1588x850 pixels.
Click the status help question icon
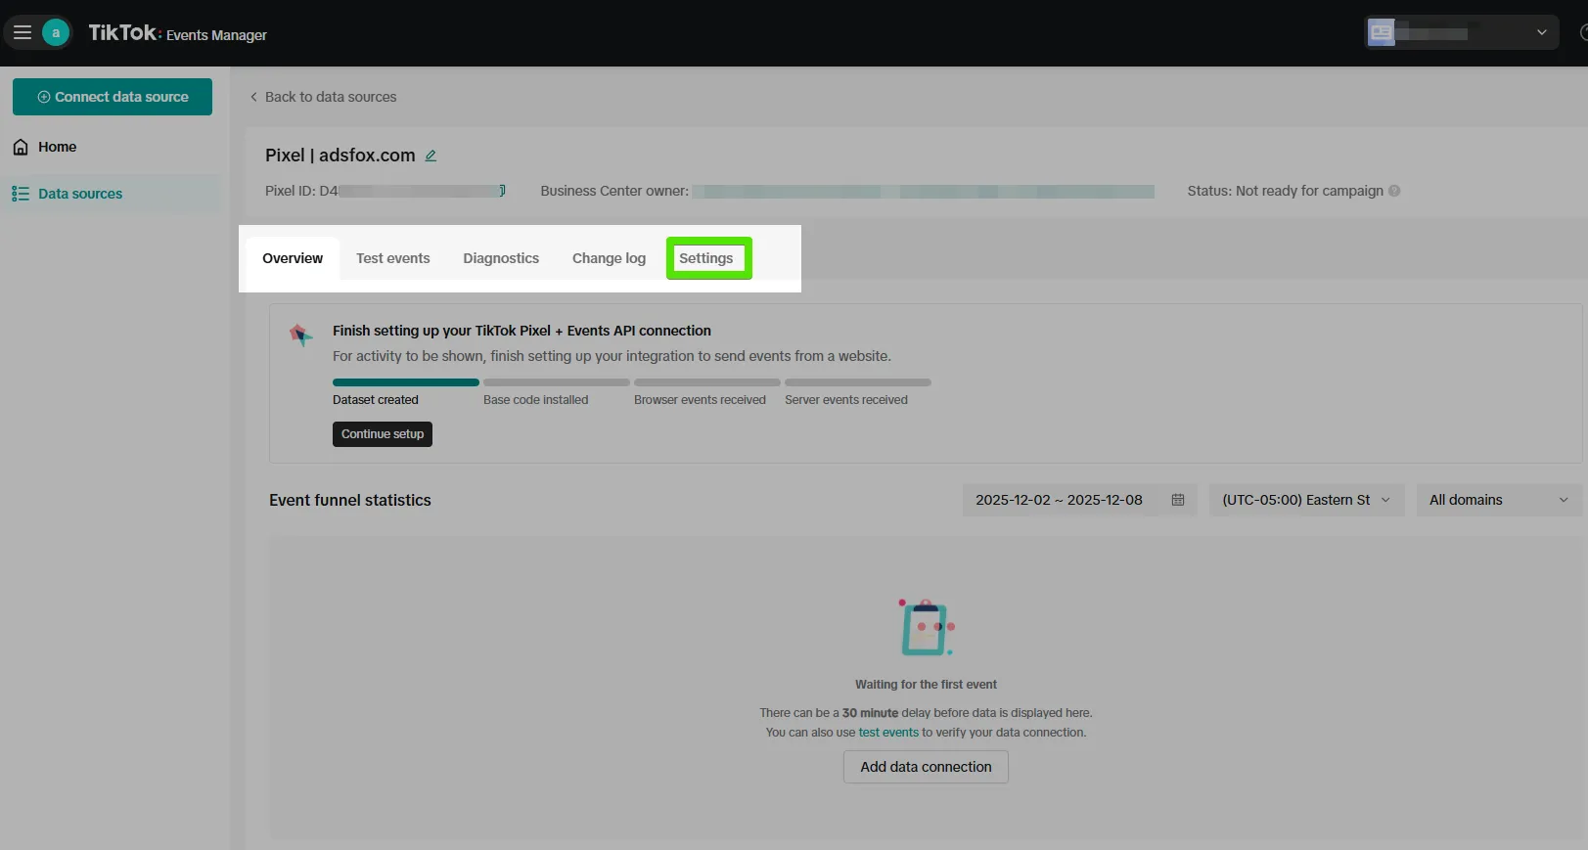[x=1394, y=191]
